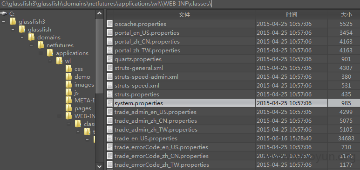
Task: Select the js folder in tree
Action: (76, 93)
